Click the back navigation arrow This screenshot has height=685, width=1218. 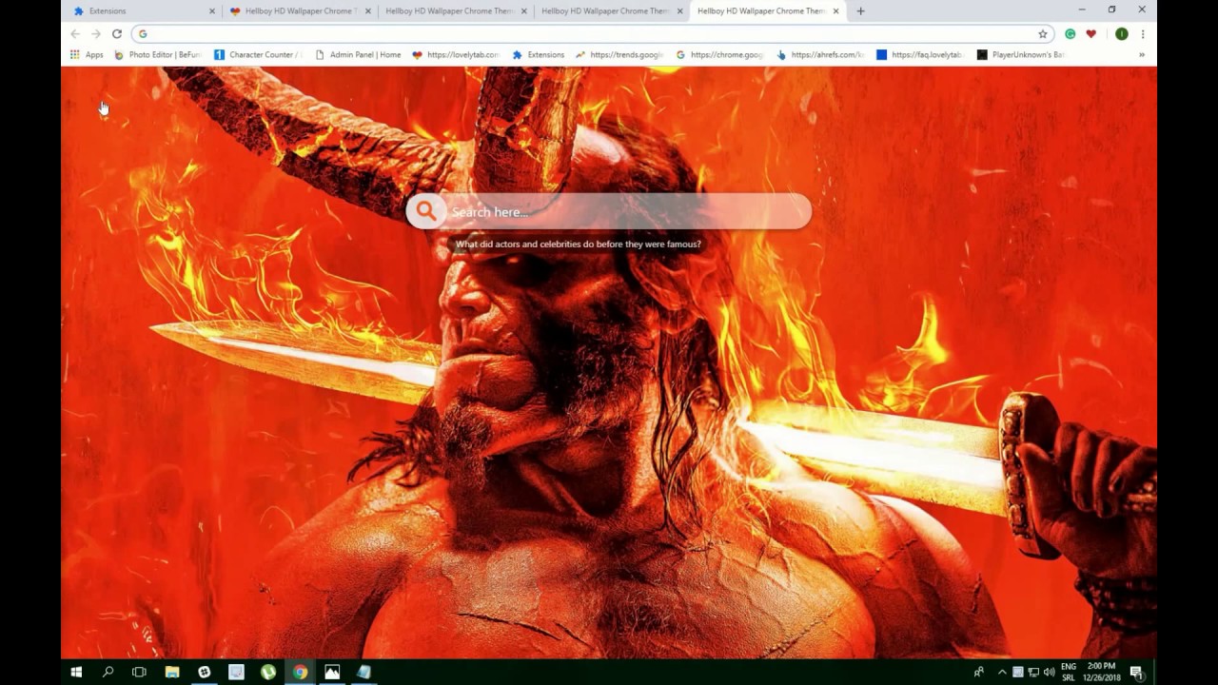[75, 33]
